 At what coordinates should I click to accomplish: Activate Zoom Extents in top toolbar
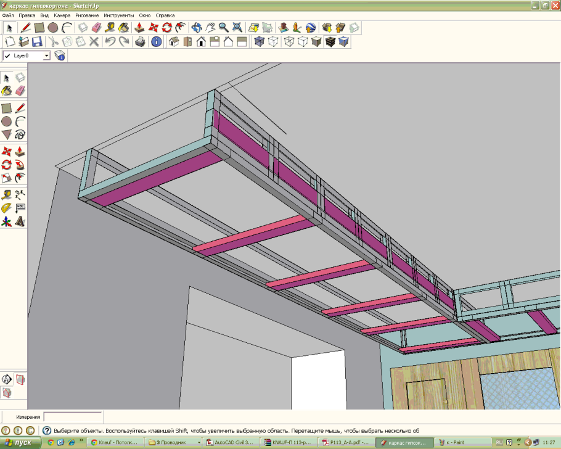(x=237, y=28)
